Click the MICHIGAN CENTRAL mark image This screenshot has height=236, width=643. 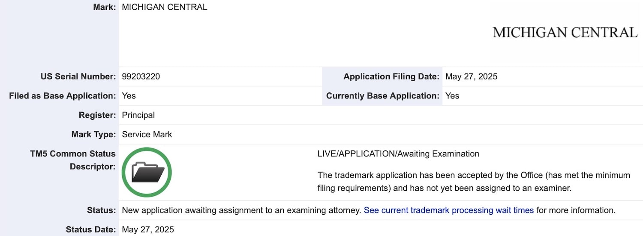pyautogui.click(x=565, y=32)
